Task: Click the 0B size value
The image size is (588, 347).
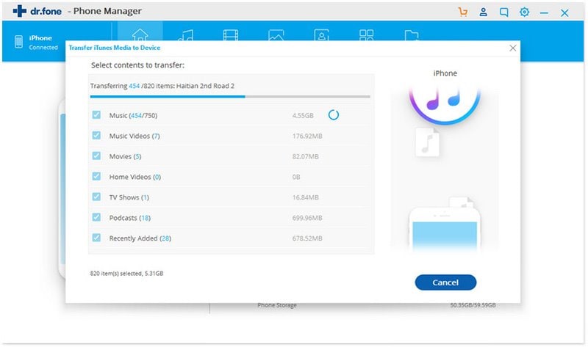Action: pyautogui.click(x=296, y=177)
